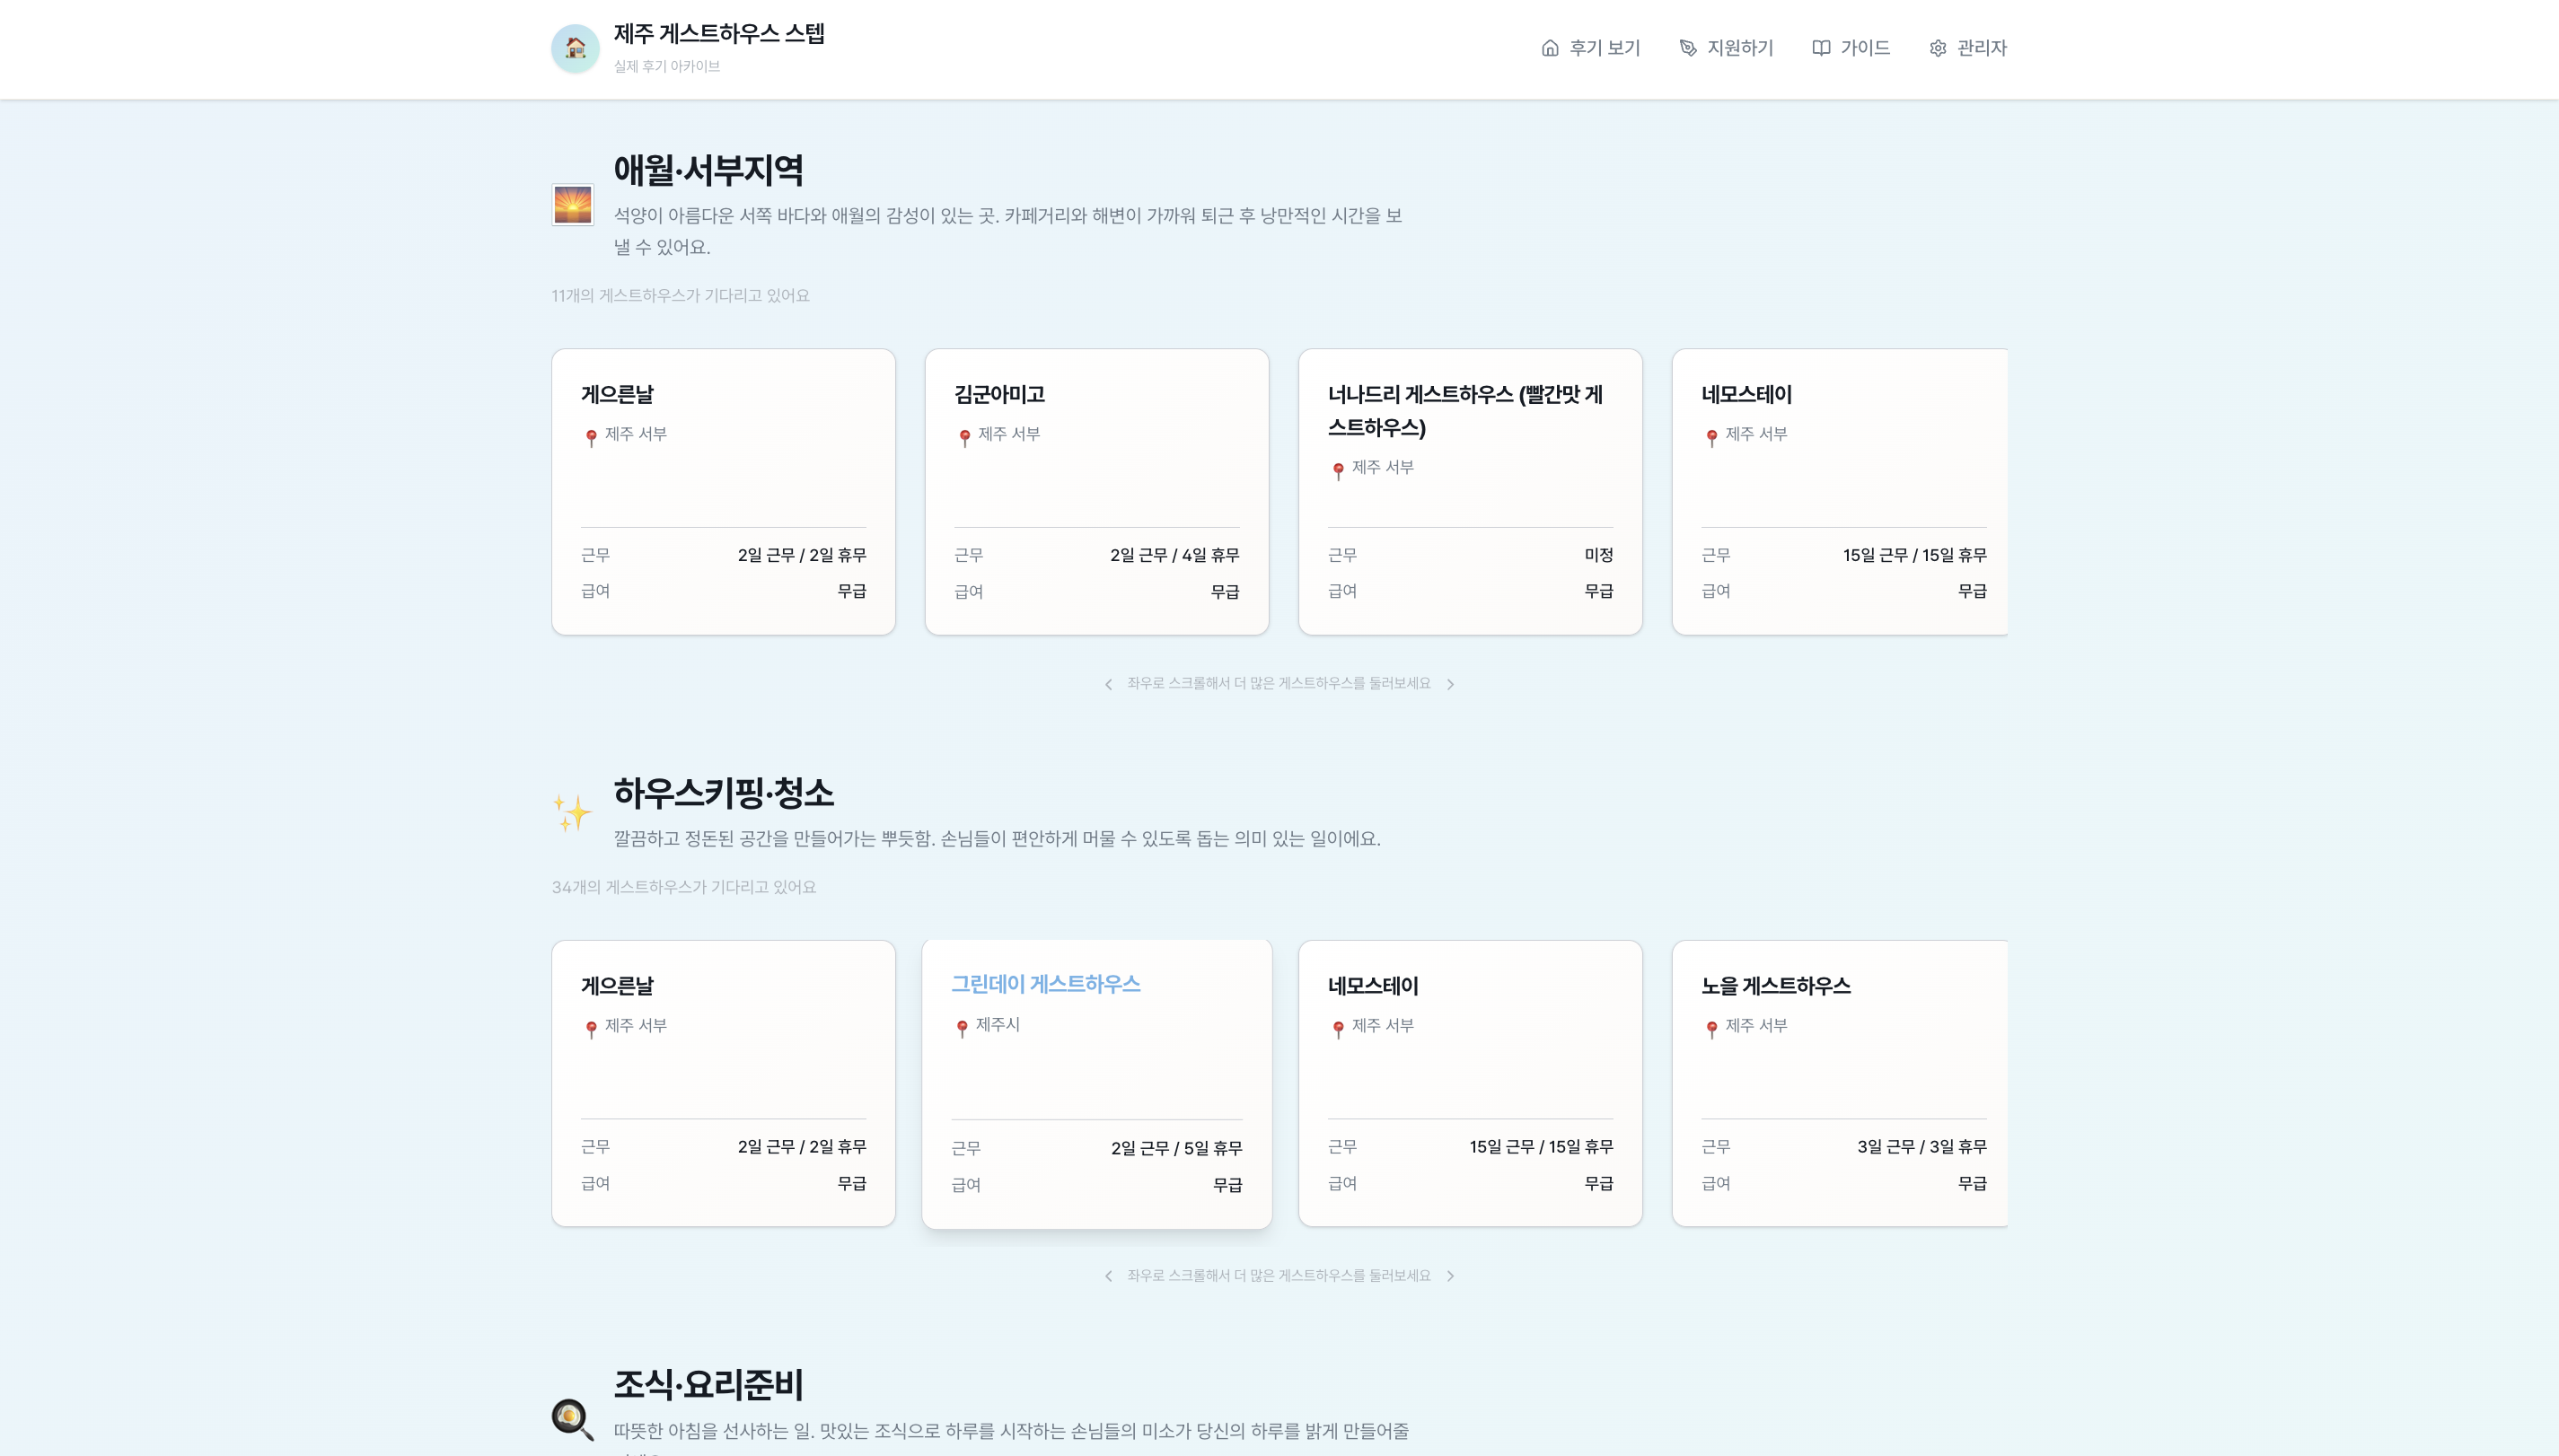Click '2일 근무 / 5일 휴무' on 그린데이 card
The image size is (2559, 1456).
[1176, 1148]
